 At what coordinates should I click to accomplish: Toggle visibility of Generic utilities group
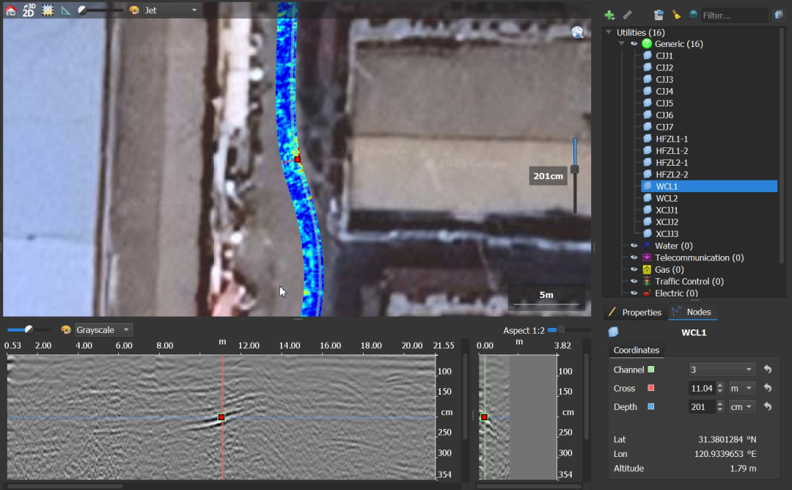click(634, 44)
